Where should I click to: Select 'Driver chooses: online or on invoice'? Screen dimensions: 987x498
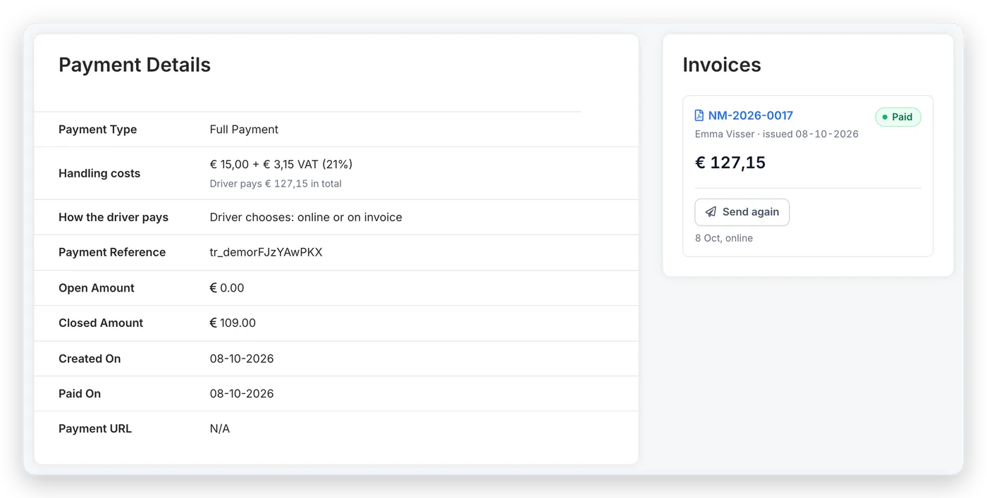point(306,217)
